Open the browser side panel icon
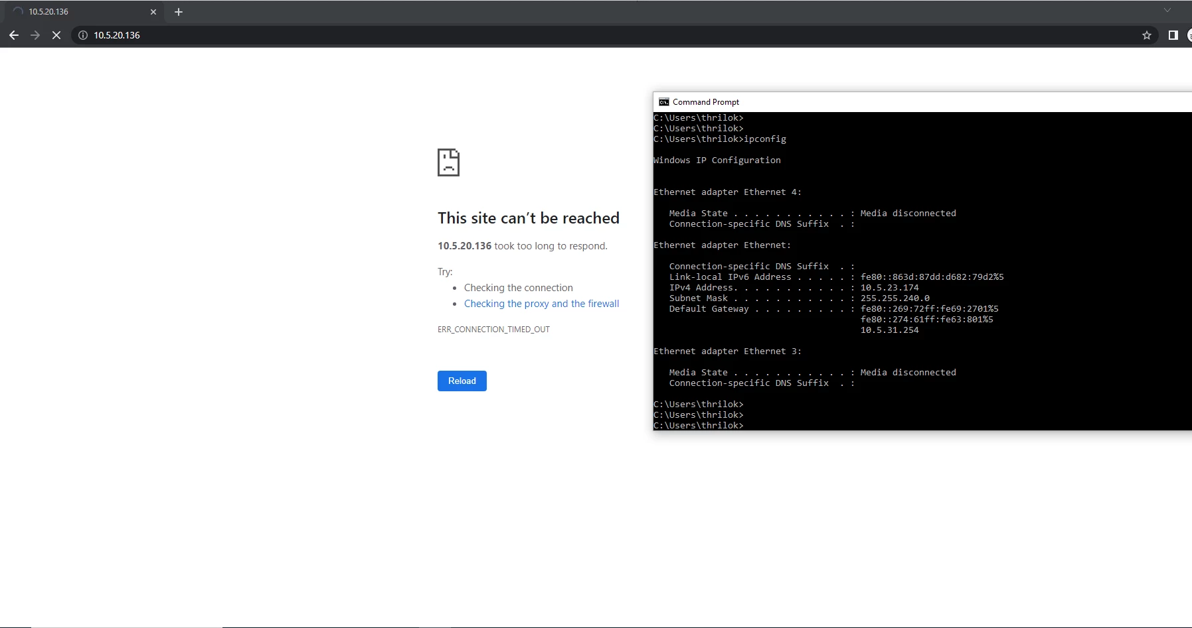 [1173, 35]
